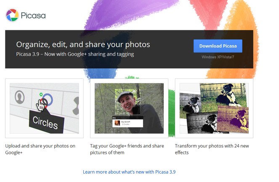Click the Download Picasa button
The height and width of the screenshot is (182, 279).
coord(218,46)
